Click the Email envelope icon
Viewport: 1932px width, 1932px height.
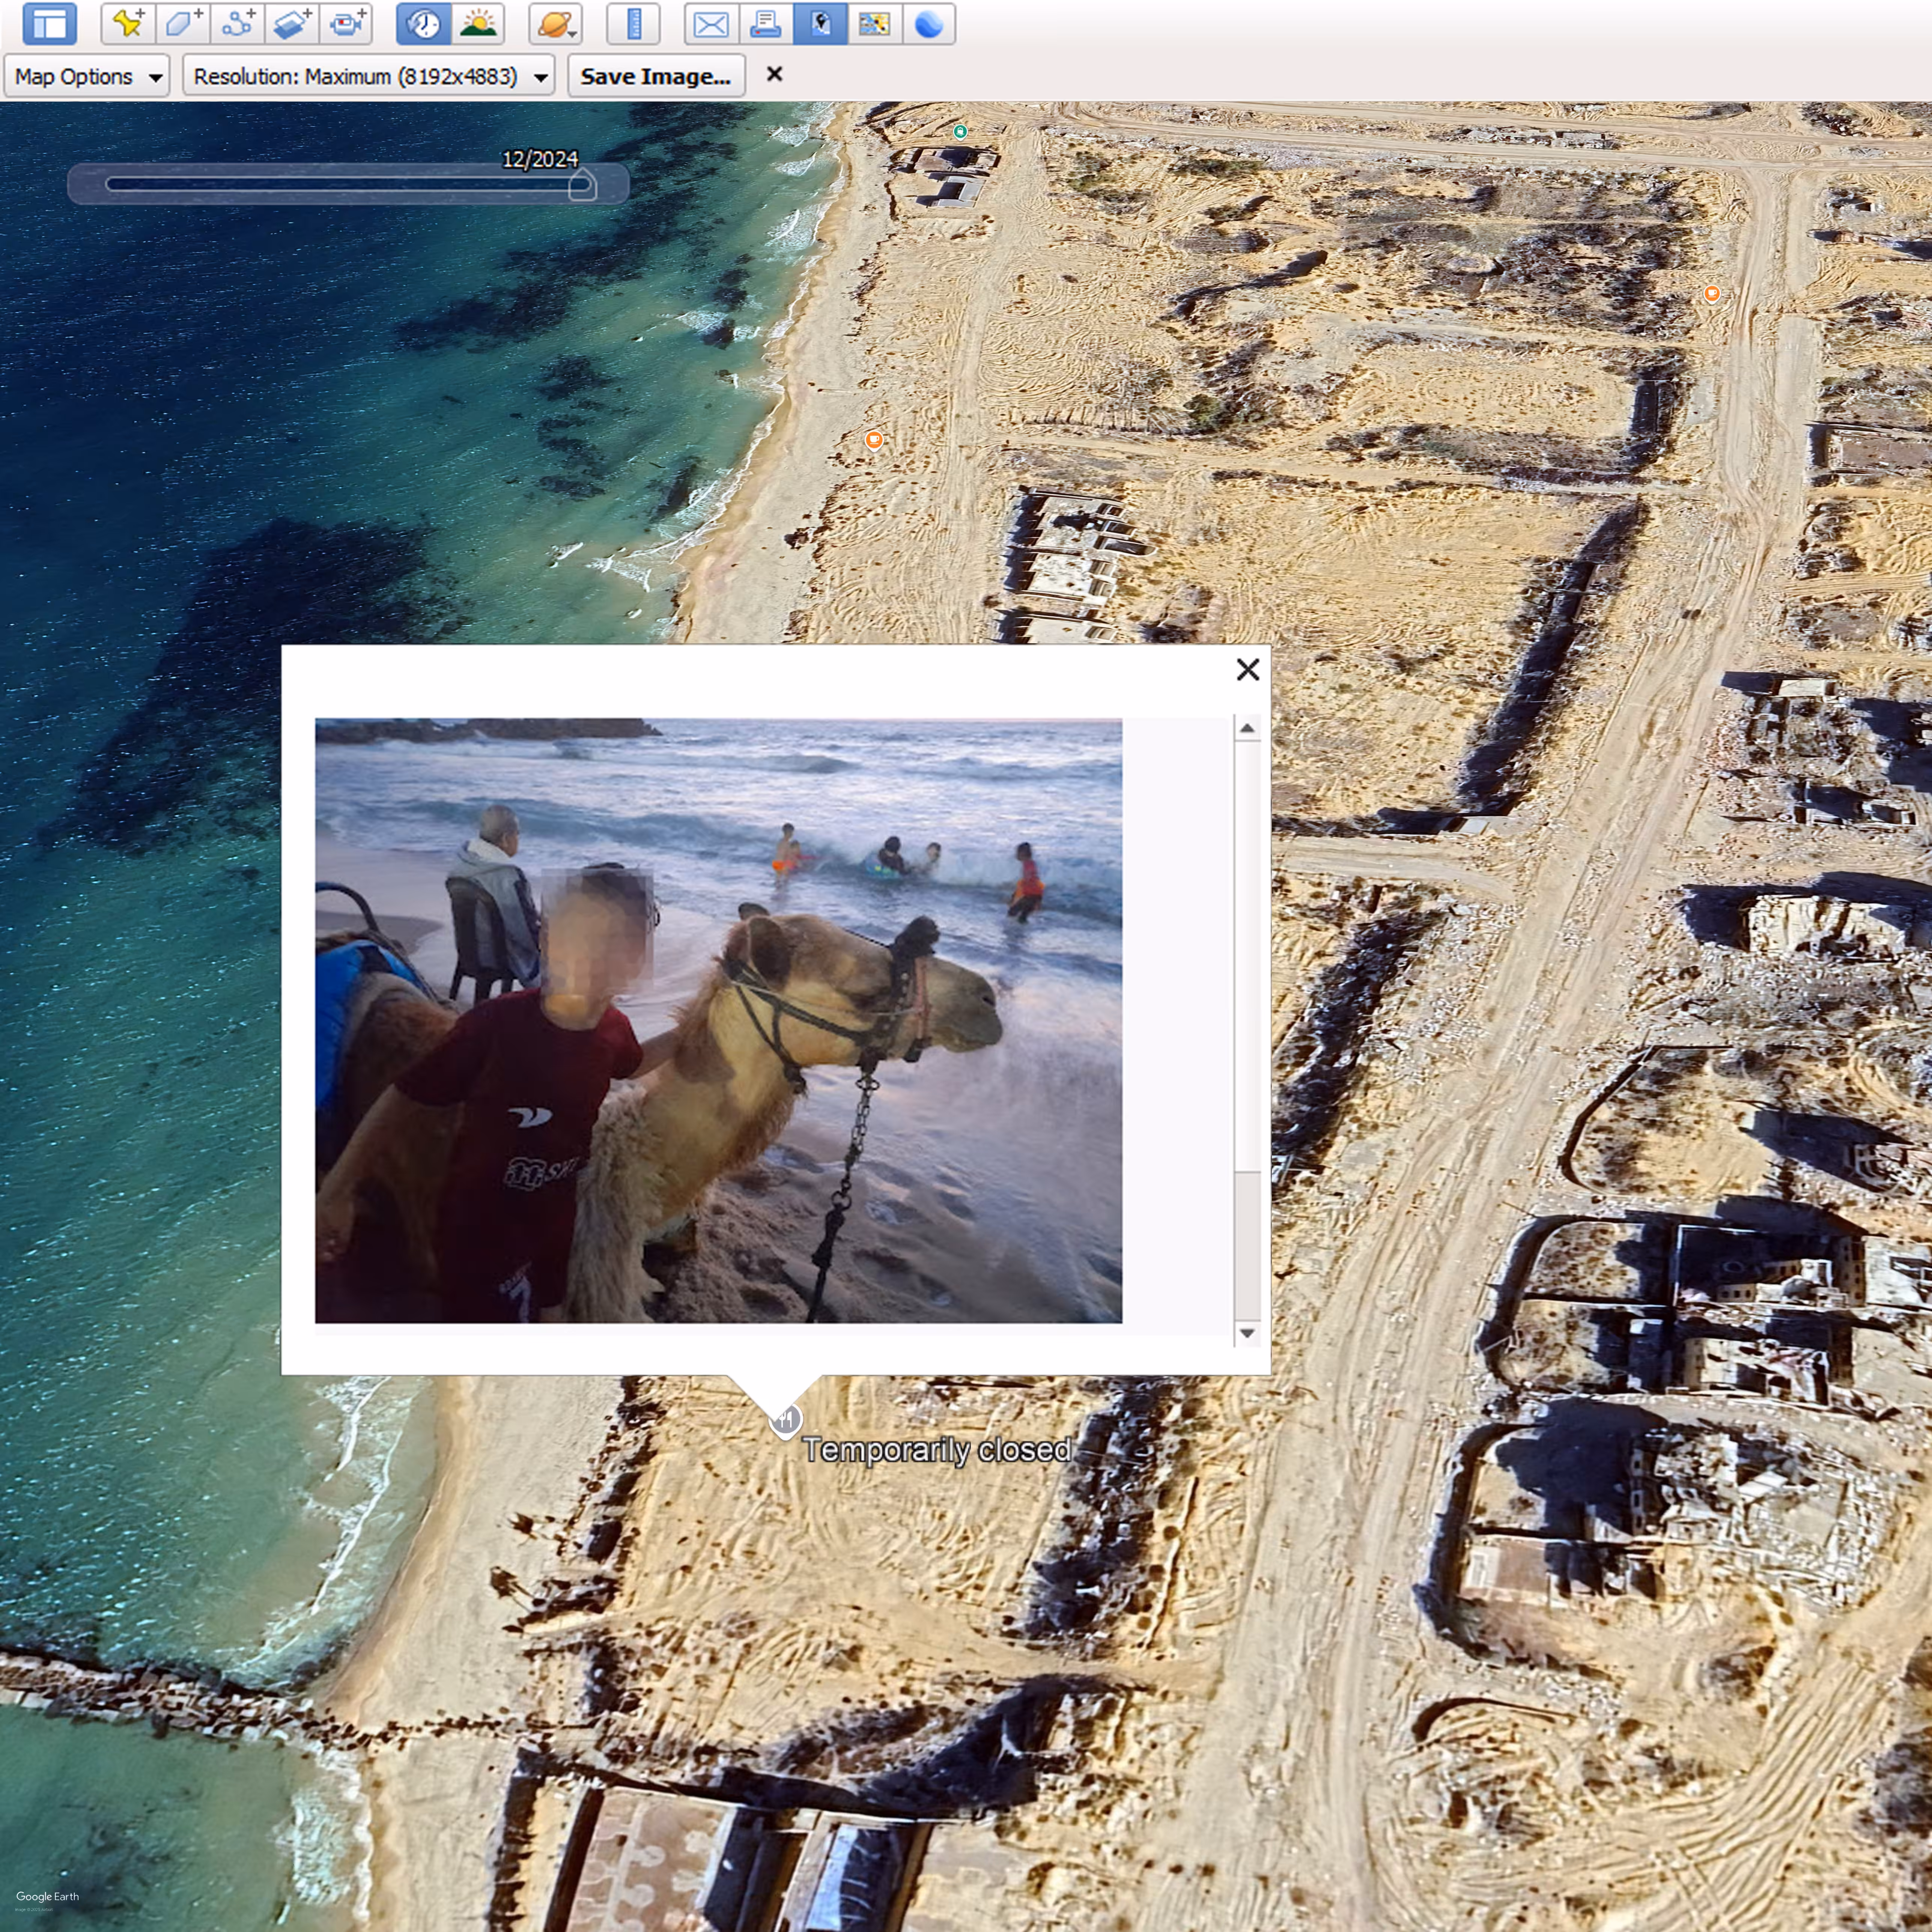click(711, 24)
